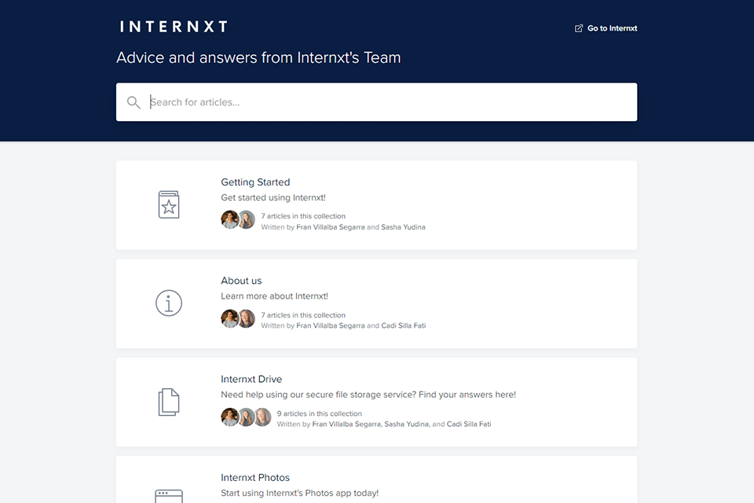This screenshot has height=503, width=754.
Task: Click the third author avatar in Internxt Drive
Action: 262,417
